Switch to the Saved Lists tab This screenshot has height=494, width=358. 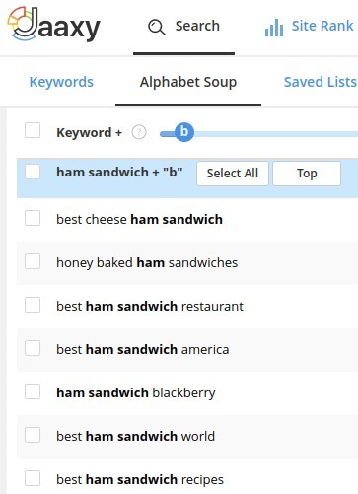pos(321,82)
